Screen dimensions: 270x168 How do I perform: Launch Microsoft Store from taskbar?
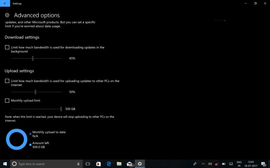98,164
